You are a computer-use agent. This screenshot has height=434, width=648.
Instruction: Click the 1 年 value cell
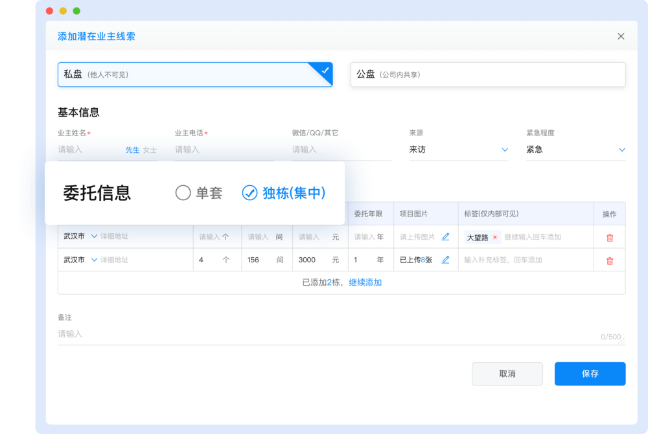[371, 260]
